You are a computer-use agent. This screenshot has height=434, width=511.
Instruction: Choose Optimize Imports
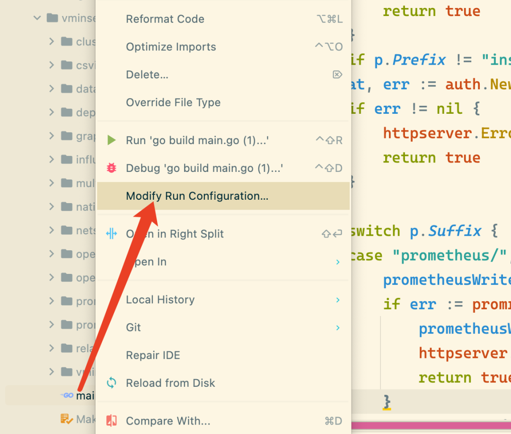pos(171,47)
